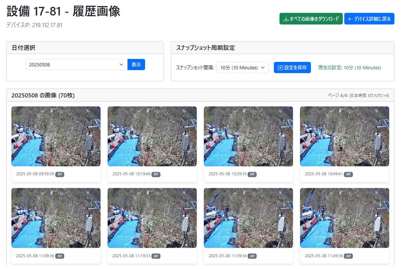Viewport: 405px width, 269px height.
Task: Expand the date selector chevron arrow
Action: tap(121, 65)
